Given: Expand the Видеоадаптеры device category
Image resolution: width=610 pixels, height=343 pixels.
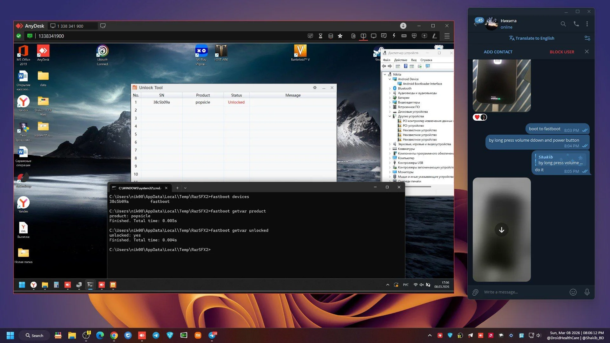Looking at the screenshot, I should (390, 103).
